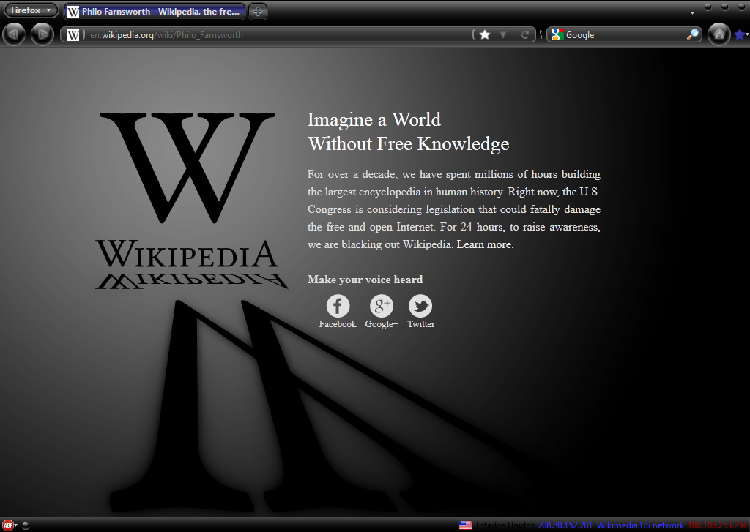Click the search magnifier icon
This screenshot has height=532, width=750.
(692, 34)
